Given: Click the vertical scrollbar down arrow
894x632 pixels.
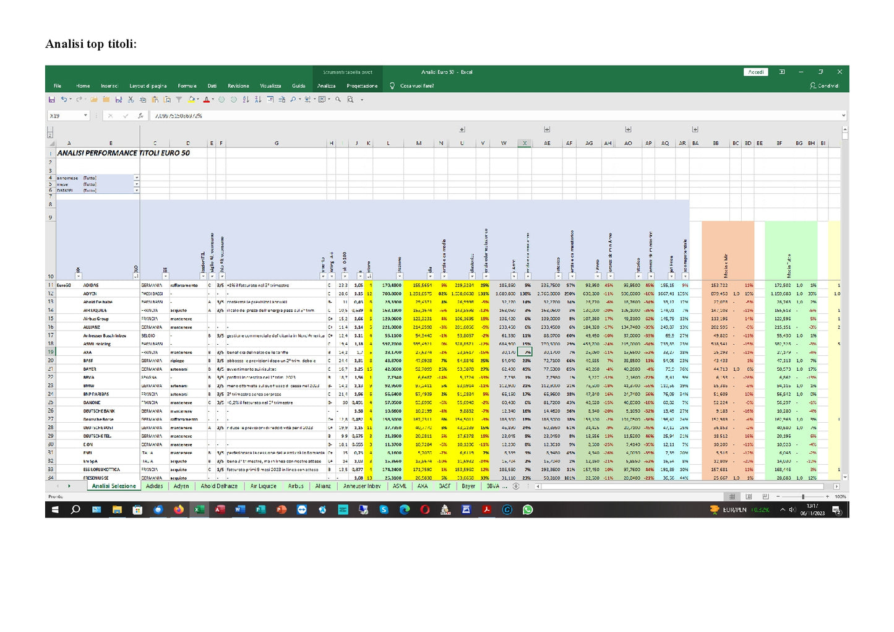Looking at the screenshot, I should tap(845, 477).
